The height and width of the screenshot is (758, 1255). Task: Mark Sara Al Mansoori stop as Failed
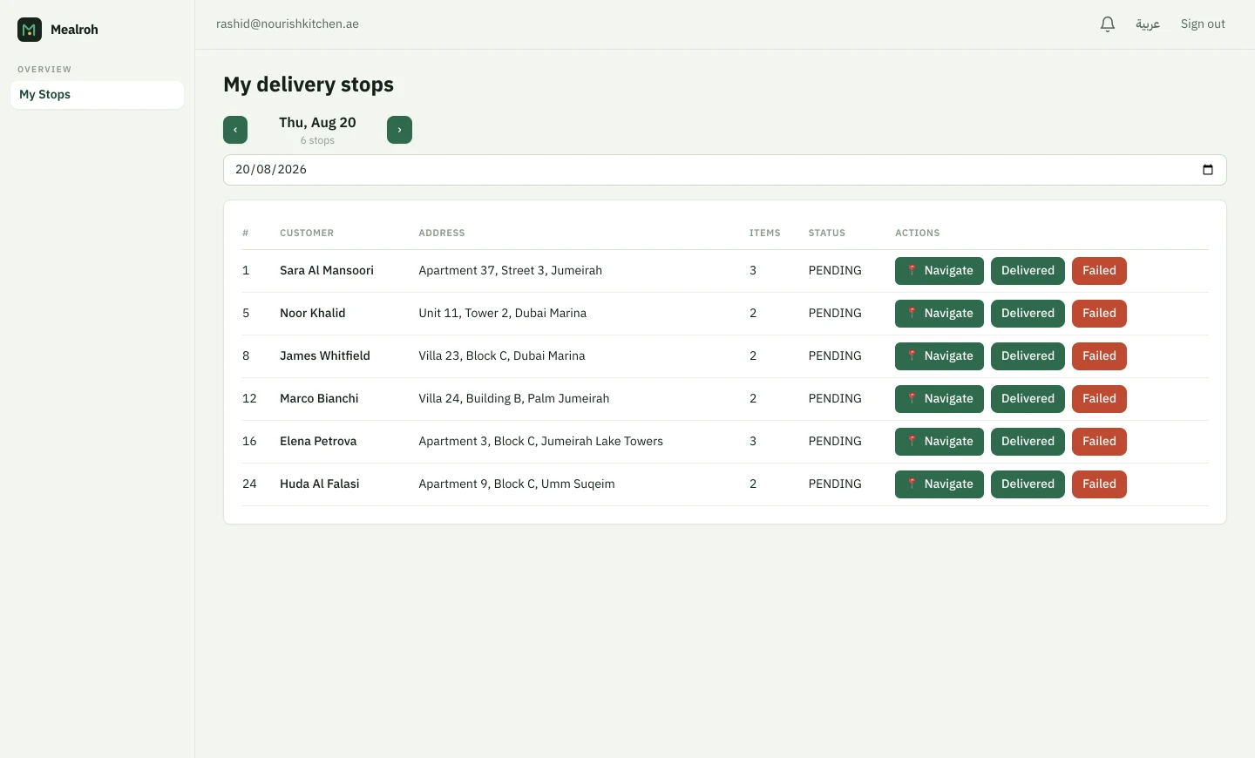tap(1099, 271)
